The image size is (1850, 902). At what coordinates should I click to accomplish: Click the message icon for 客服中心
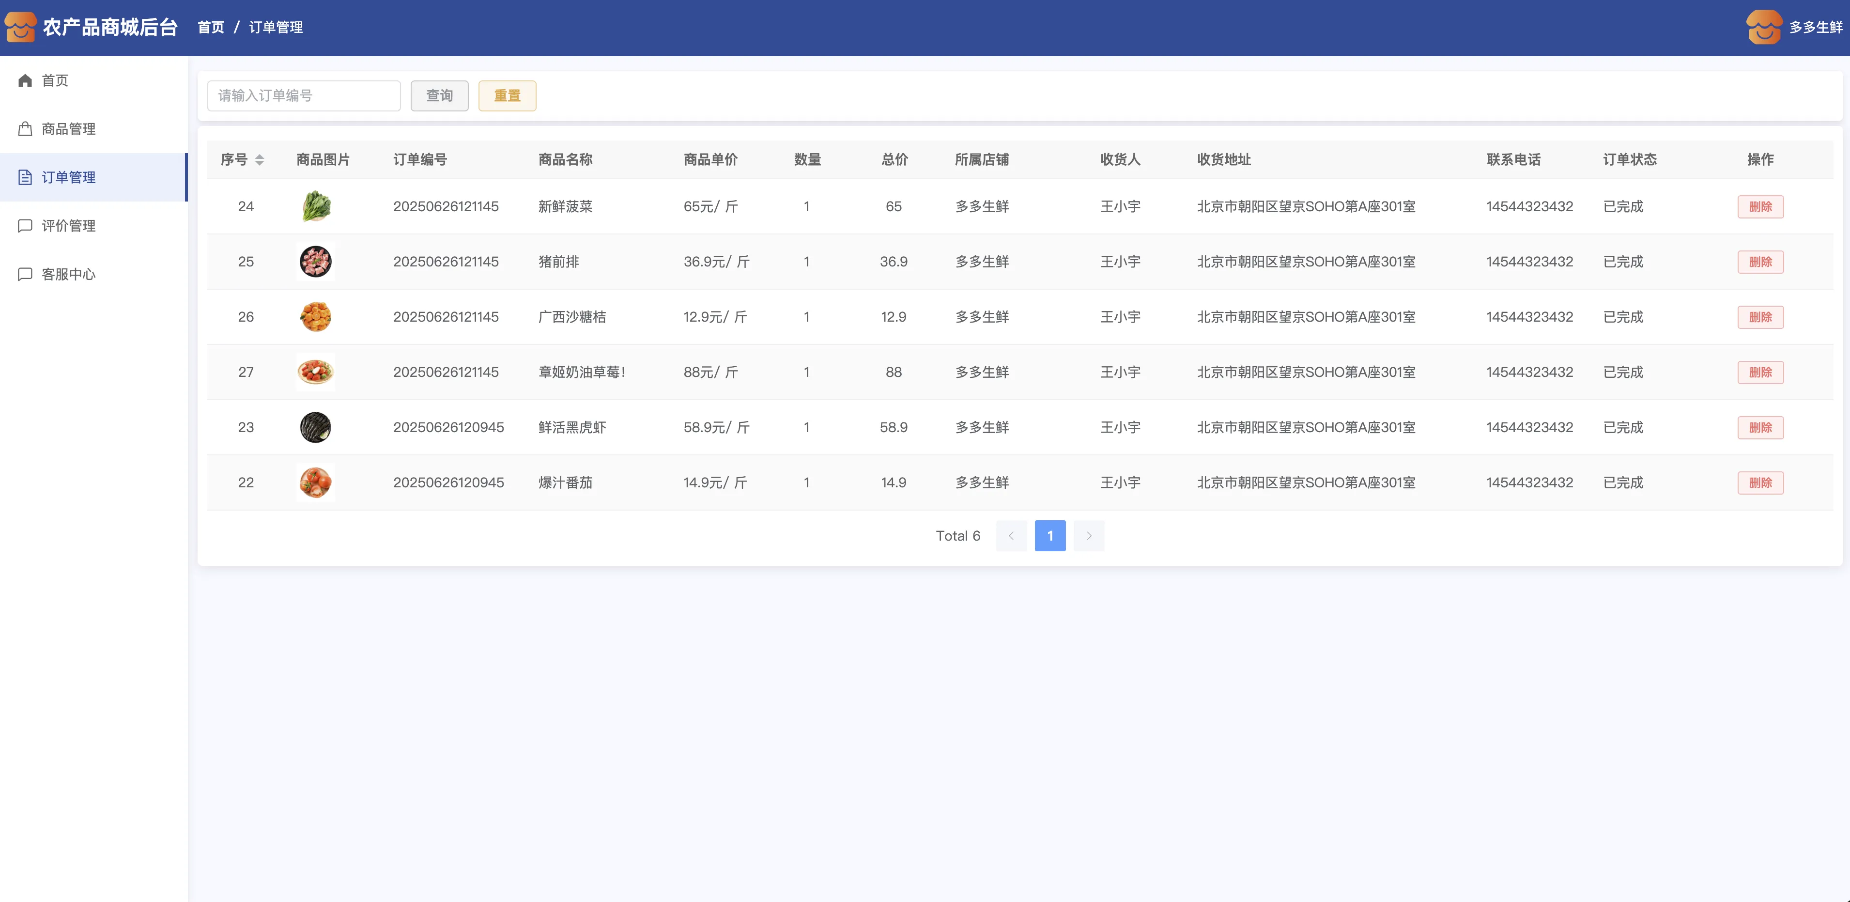pyautogui.click(x=25, y=274)
